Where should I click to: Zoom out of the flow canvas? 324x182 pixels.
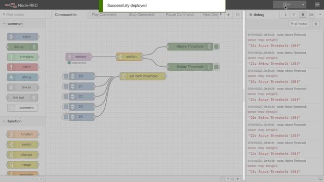228,179
